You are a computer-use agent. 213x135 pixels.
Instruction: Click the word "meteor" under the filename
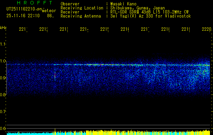[49, 11]
